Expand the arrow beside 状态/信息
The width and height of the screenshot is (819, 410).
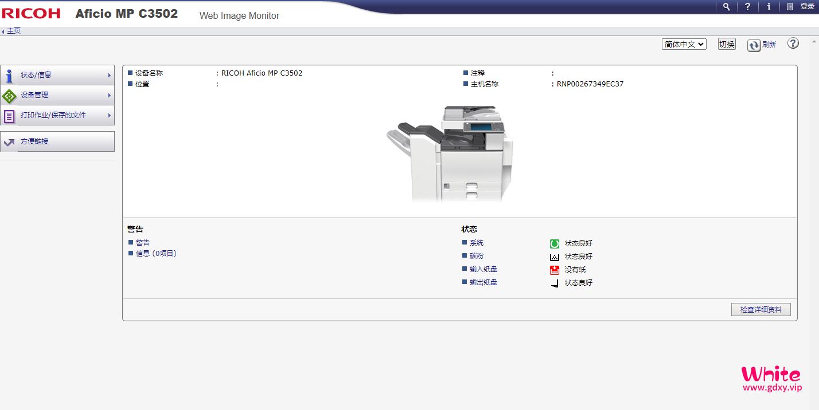pyautogui.click(x=109, y=75)
